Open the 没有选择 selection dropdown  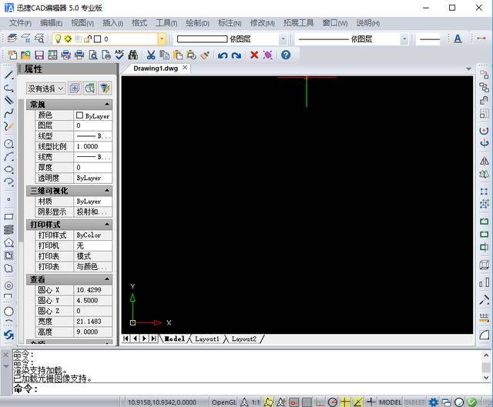coord(46,88)
